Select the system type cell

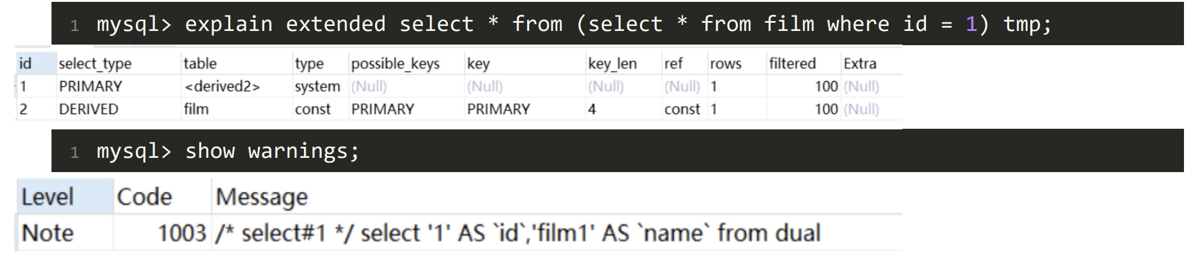[x=317, y=87]
